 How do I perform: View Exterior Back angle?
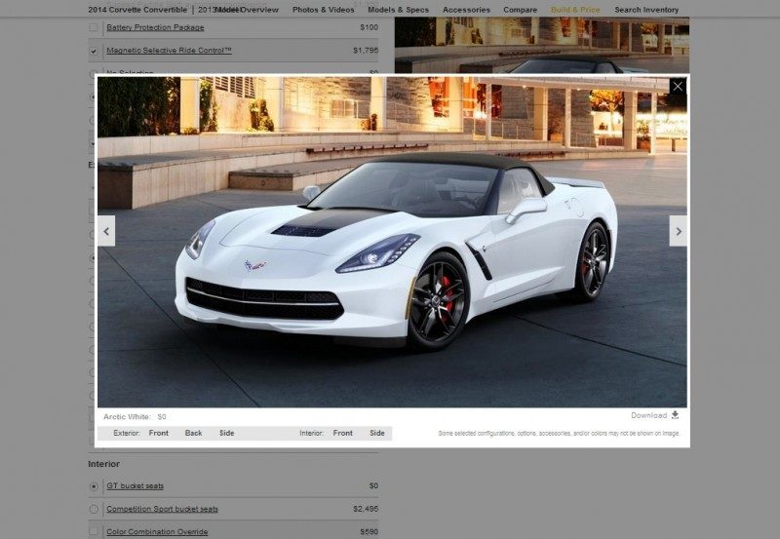[x=193, y=433]
